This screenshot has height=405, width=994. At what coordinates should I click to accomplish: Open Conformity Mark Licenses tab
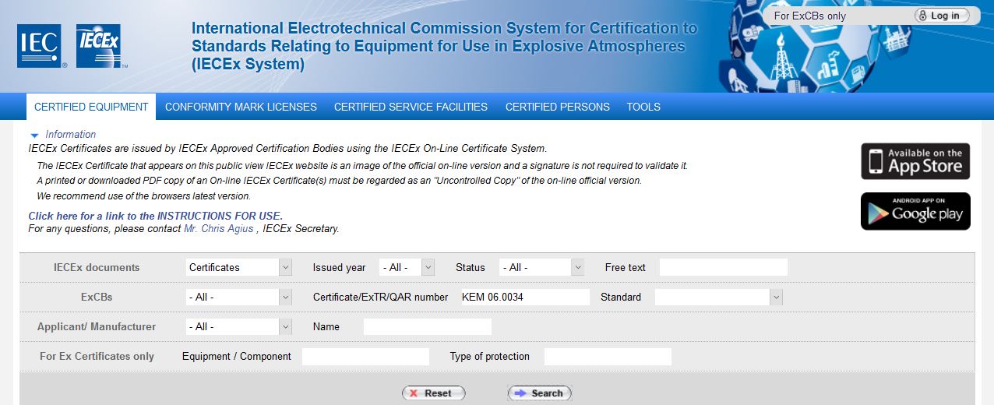pos(241,107)
